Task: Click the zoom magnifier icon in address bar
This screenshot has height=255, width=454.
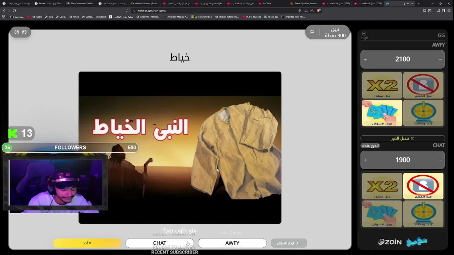Action: pos(300,11)
